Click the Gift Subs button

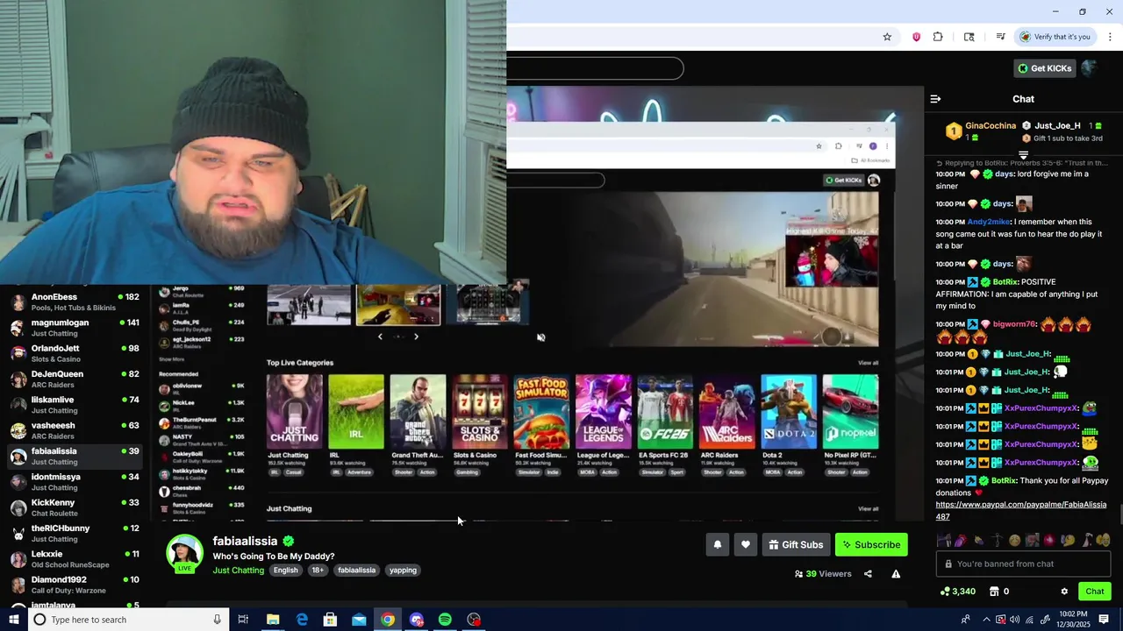[x=796, y=545]
